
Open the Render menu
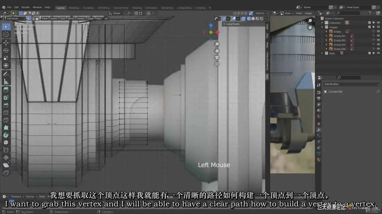(26, 7)
